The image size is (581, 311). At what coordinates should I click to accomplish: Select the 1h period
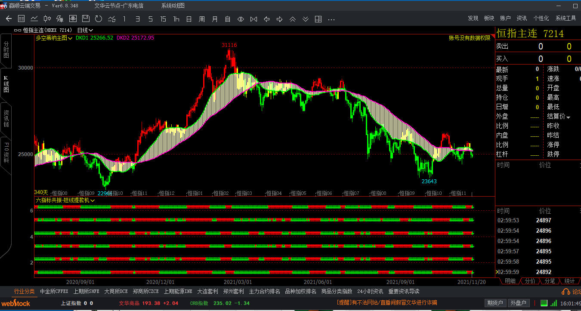pos(176,19)
